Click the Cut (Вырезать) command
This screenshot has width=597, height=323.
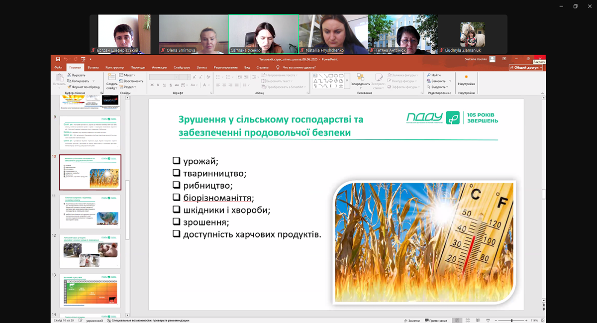[76, 75]
